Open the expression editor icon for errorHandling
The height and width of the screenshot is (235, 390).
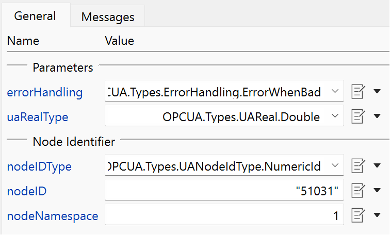click(358, 91)
